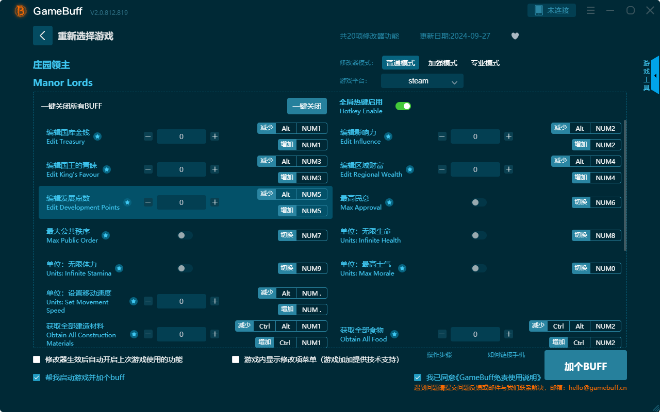This screenshot has width=660, height=412.
Task: Decrease Units movement speed with minus
Action: click(148, 301)
